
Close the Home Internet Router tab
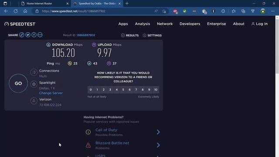point(68,3)
